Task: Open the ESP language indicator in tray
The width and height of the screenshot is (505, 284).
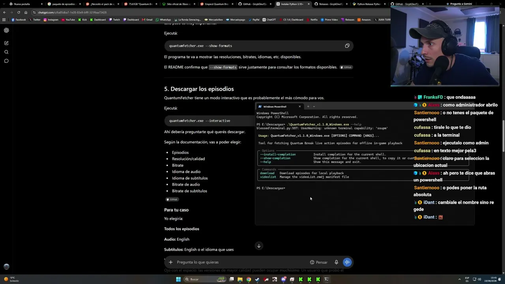Action: [x=467, y=279]
